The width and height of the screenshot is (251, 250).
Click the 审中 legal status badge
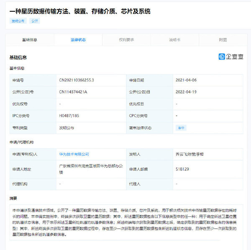[x=181, y=128]
